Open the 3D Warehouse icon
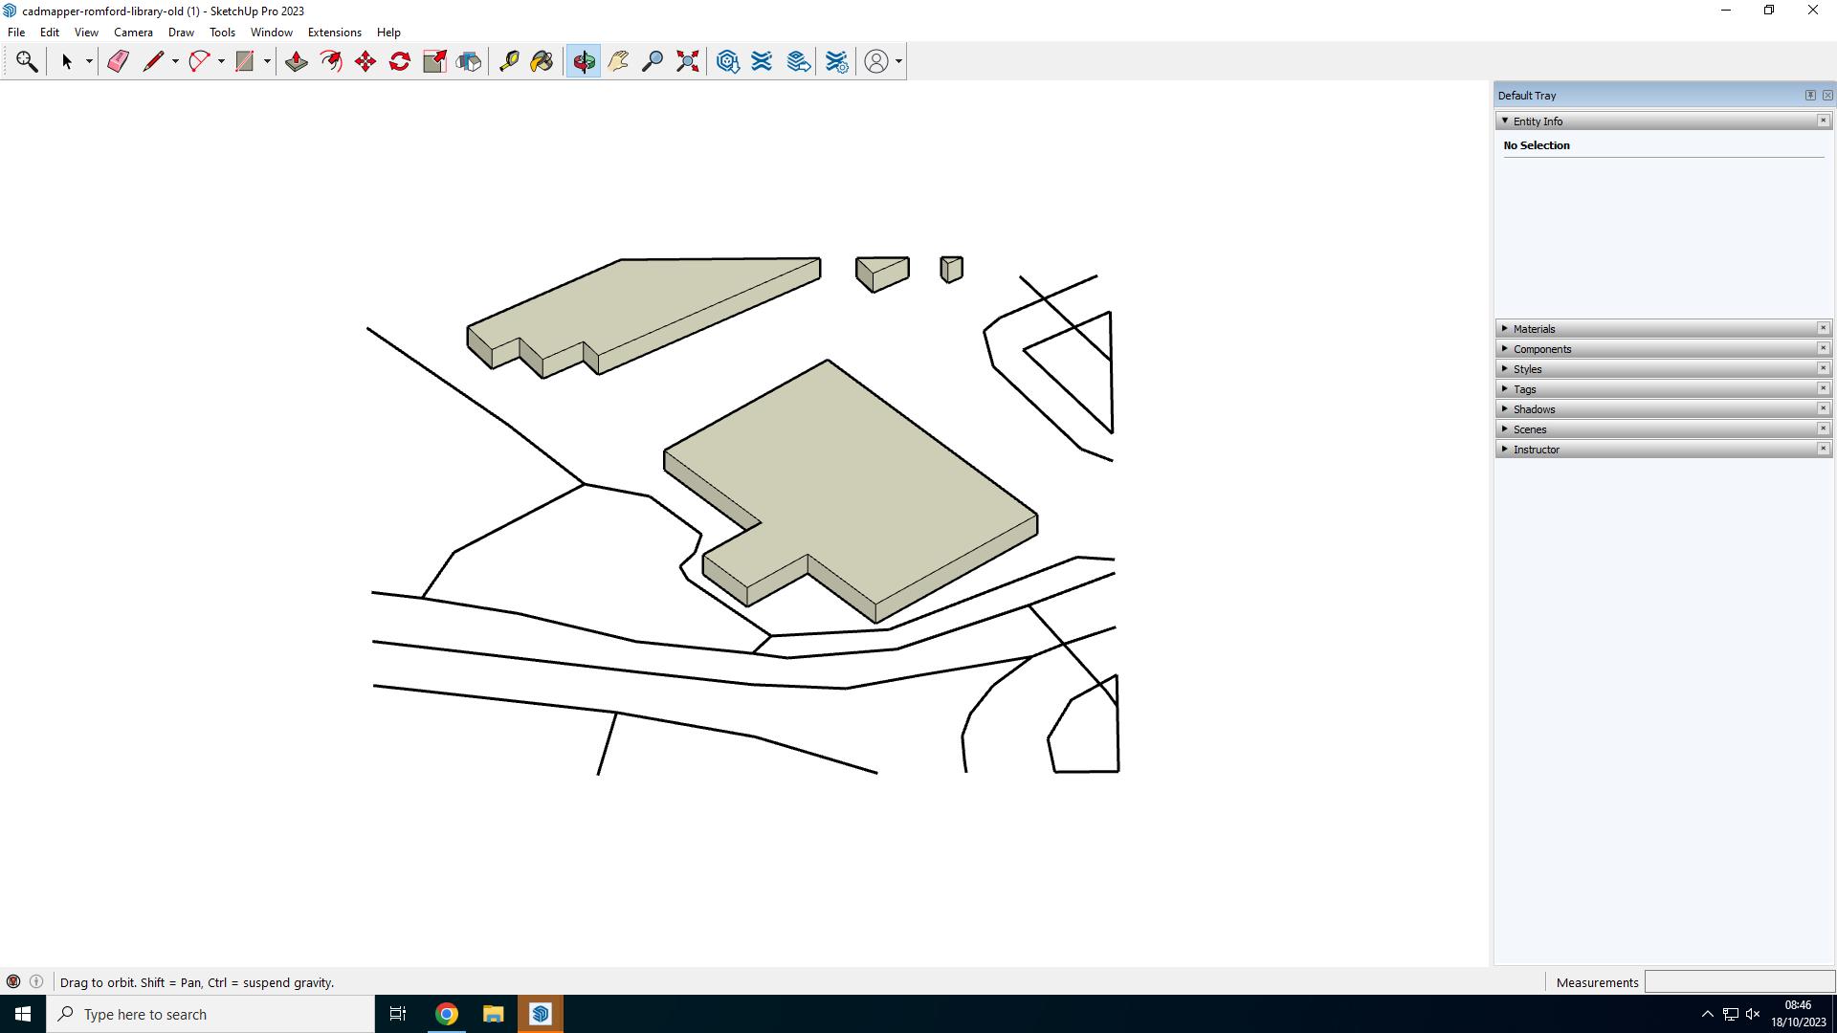 (727, 61)
